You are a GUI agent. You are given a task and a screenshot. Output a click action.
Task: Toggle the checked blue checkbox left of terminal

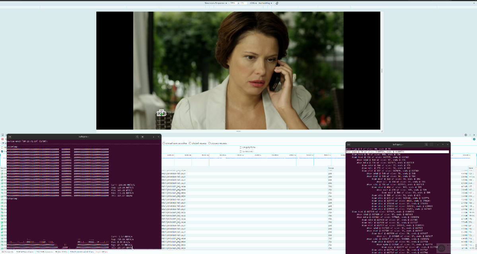click(x=2, y=151)
